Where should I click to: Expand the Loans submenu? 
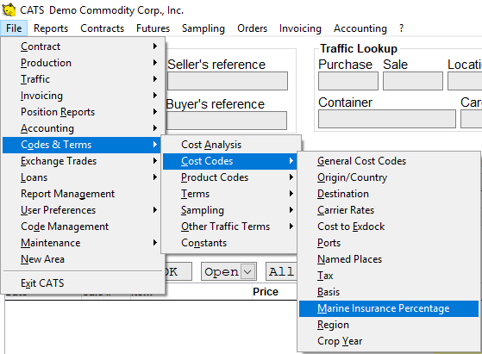point(81,177)
